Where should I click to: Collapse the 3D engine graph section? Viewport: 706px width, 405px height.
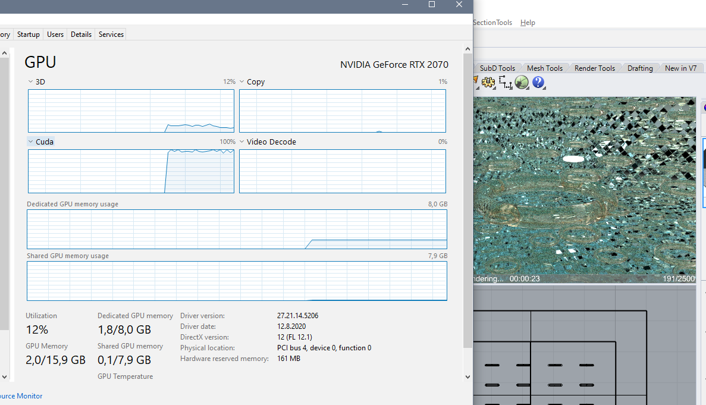29,81
